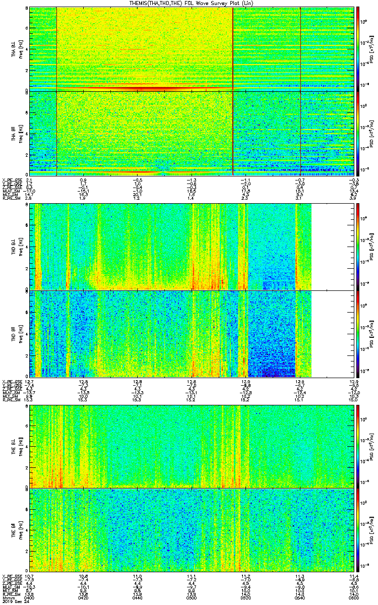Click the THE BL spectrogram panel
The width and height of the screenshot is (378, 605).
click(192, 446)
